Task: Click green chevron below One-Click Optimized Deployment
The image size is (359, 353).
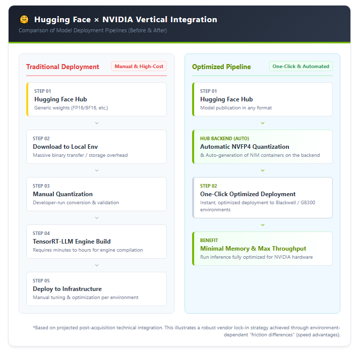Action: coord(263,225)
